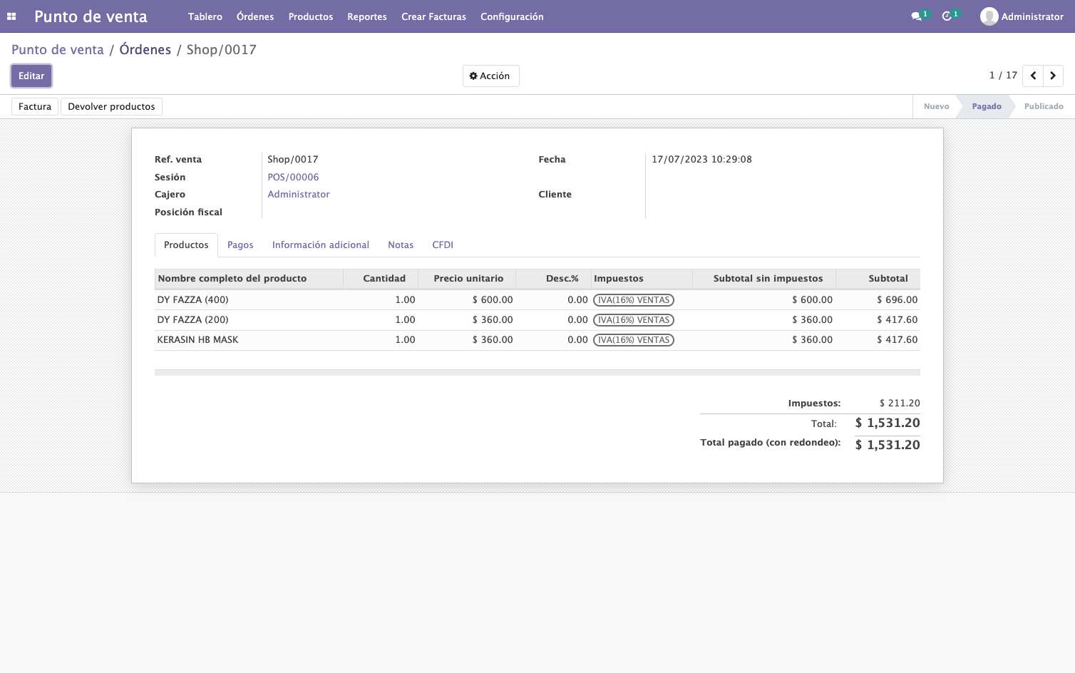The width and height of the screenshot is (1075, 673).
Task: Click the DY FAZZA (200) product row
Action: coord(537,320)
